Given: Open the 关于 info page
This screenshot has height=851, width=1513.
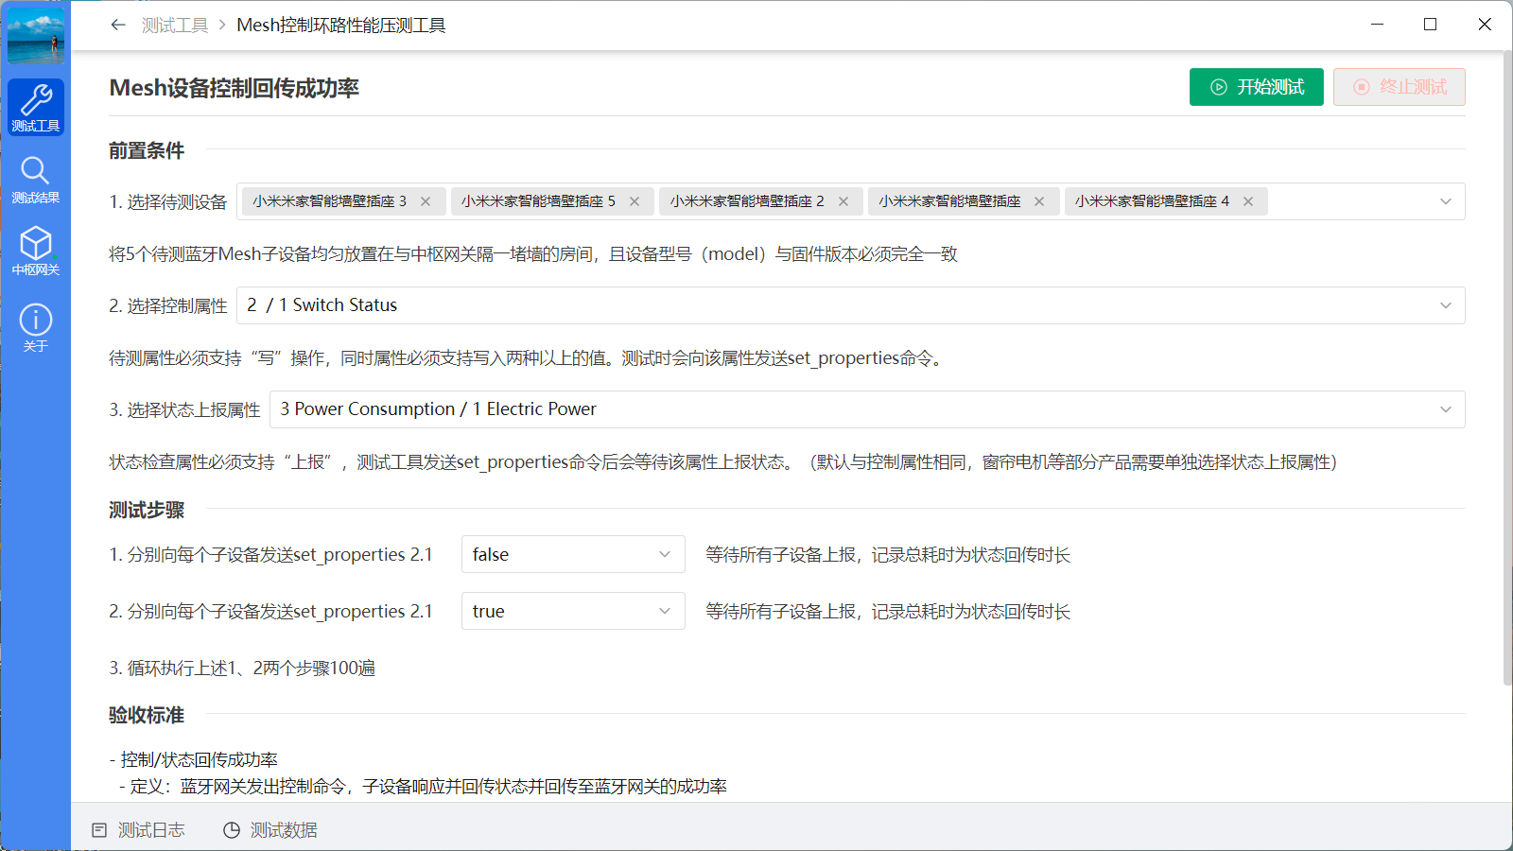Looking at the screenshot, I should click(36, 327).
